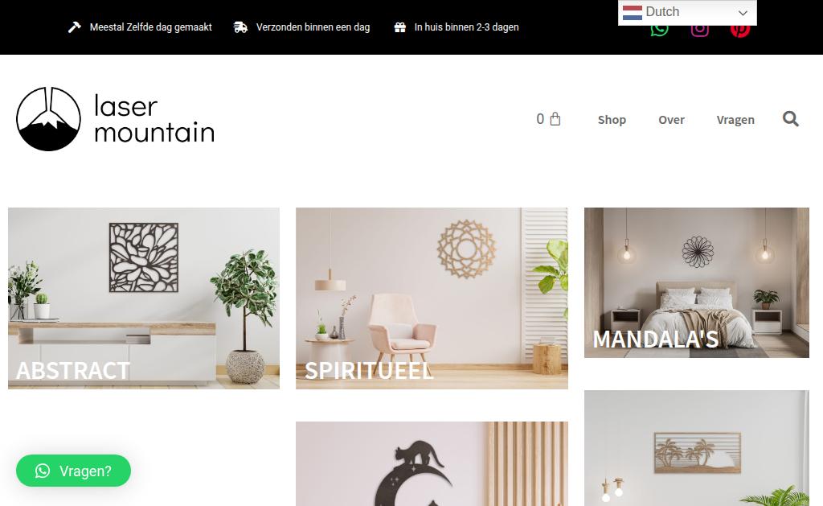
Task: Open the Instagram icon in top bar
Action: pos(700,30)
